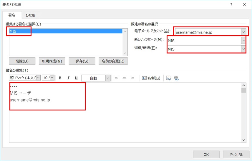Image resolution: width=252 pixels, height=161 pixels.
Task: Click 新規作成(N) to create signature
Action: (52, 61)
